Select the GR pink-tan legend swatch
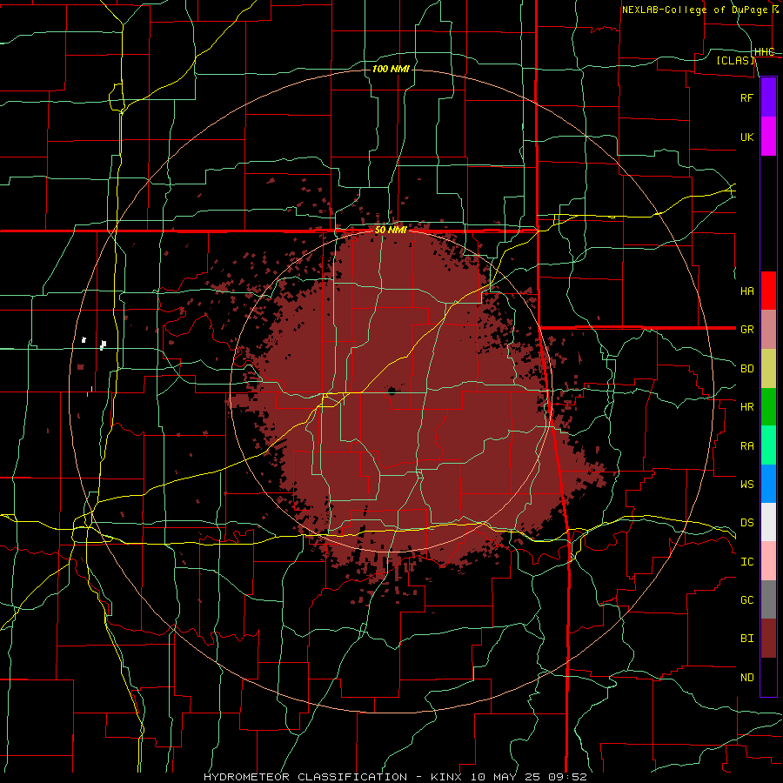783x783 pixels. pyautogui.click(x=768, y=329)
